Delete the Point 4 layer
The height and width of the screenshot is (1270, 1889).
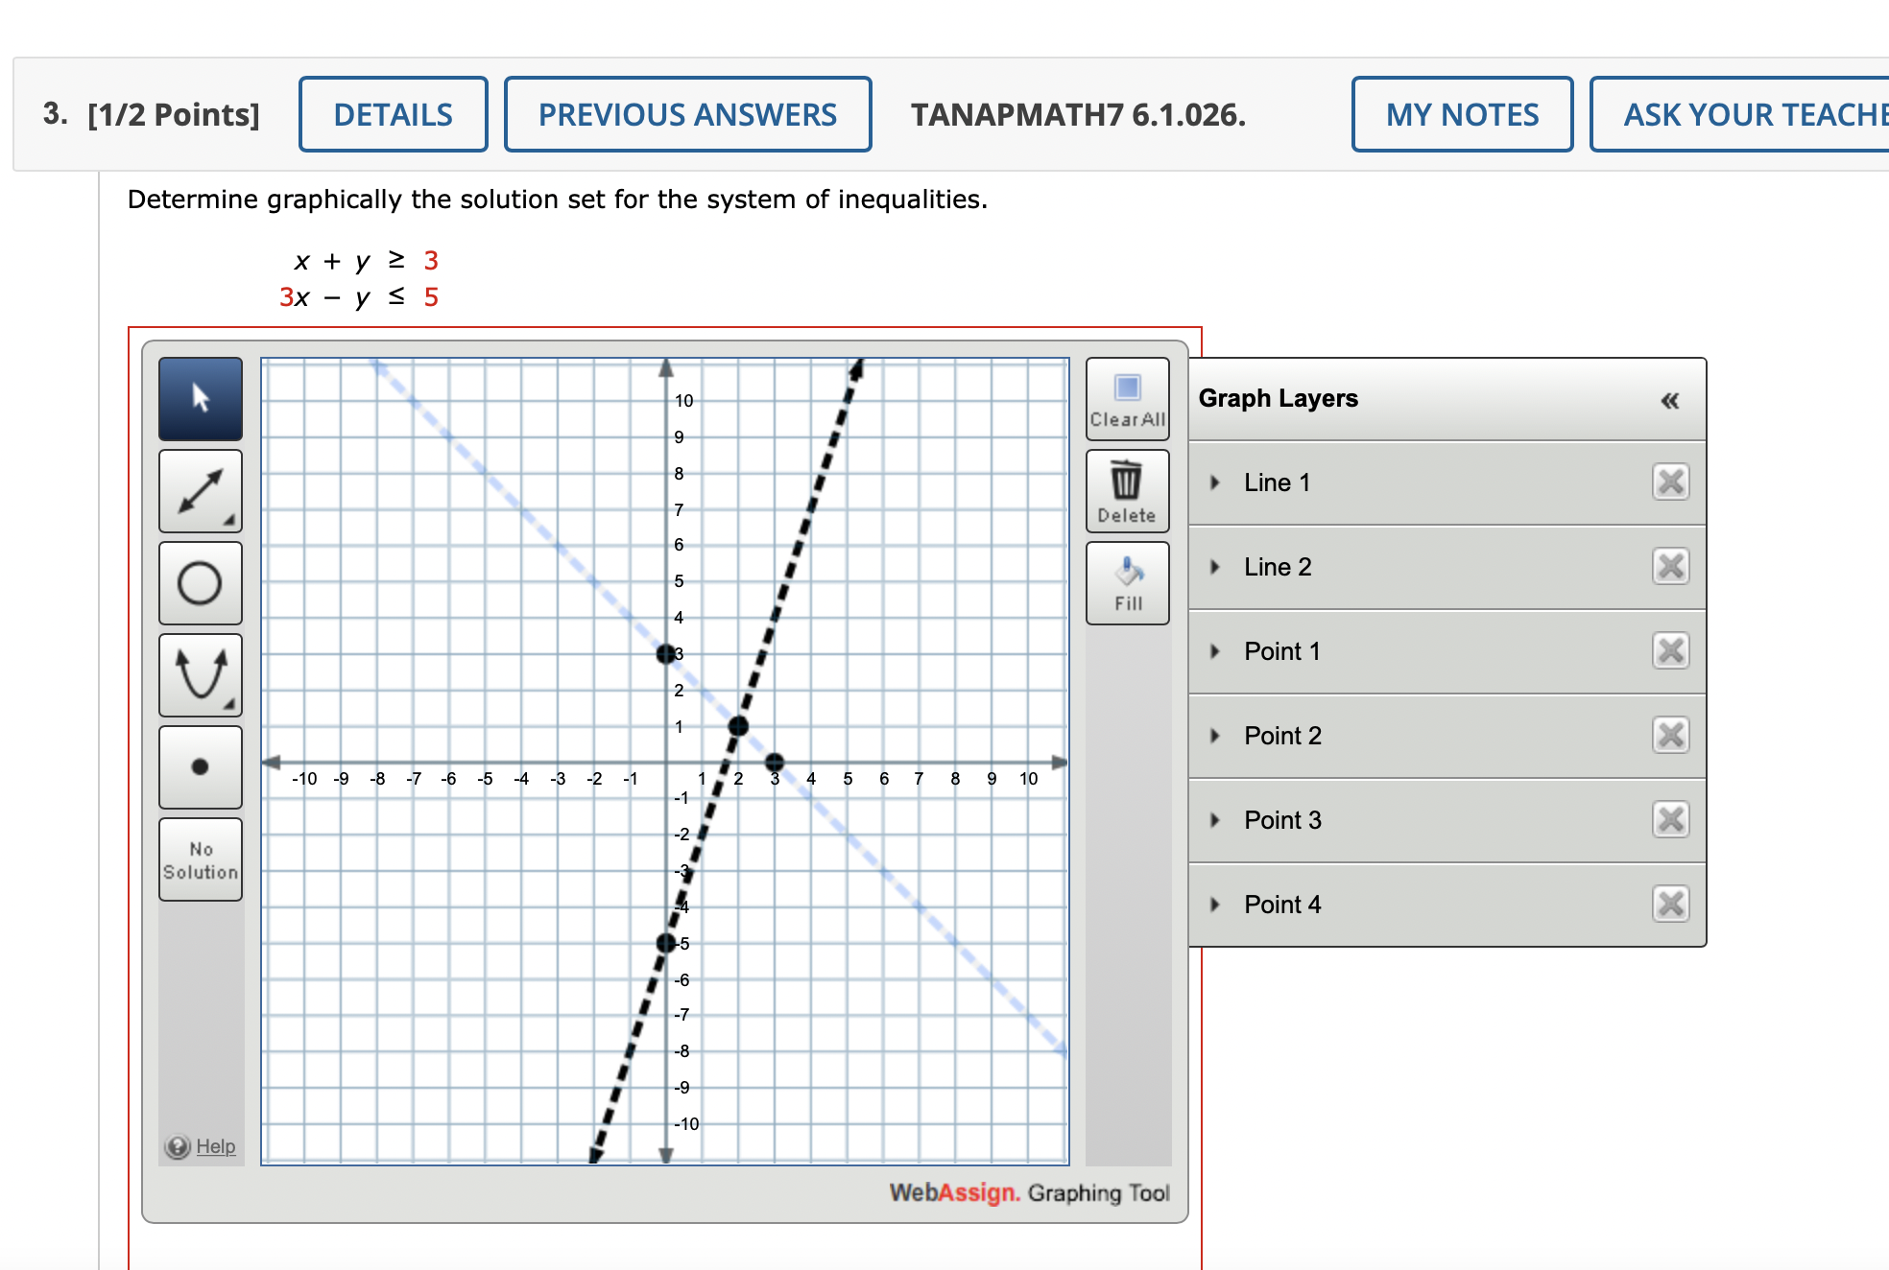click(1670, 903)
